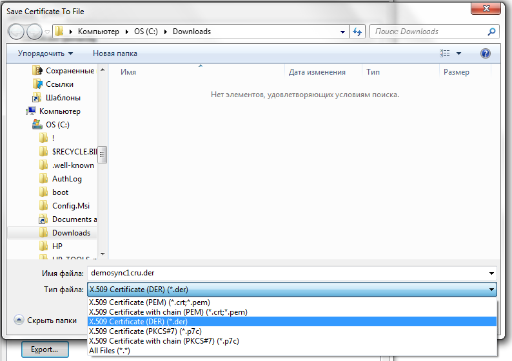Select the AuthLog folder in tree

coord(66,179)
